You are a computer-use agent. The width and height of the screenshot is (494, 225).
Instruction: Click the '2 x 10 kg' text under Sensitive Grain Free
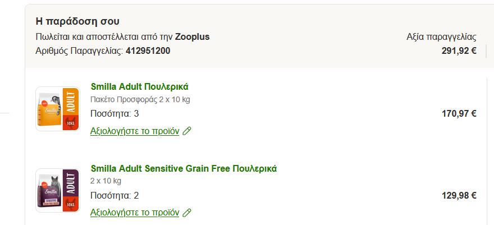[106, 181]
